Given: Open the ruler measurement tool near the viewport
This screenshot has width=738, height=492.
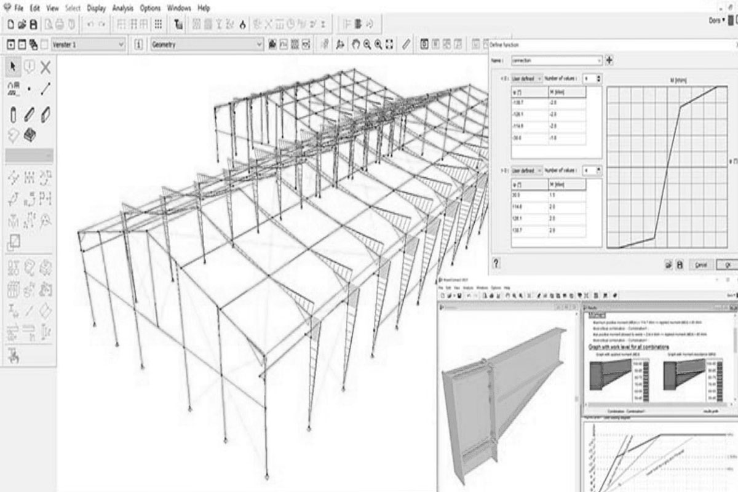Looking at the screenshot, I should coord(405,44).
